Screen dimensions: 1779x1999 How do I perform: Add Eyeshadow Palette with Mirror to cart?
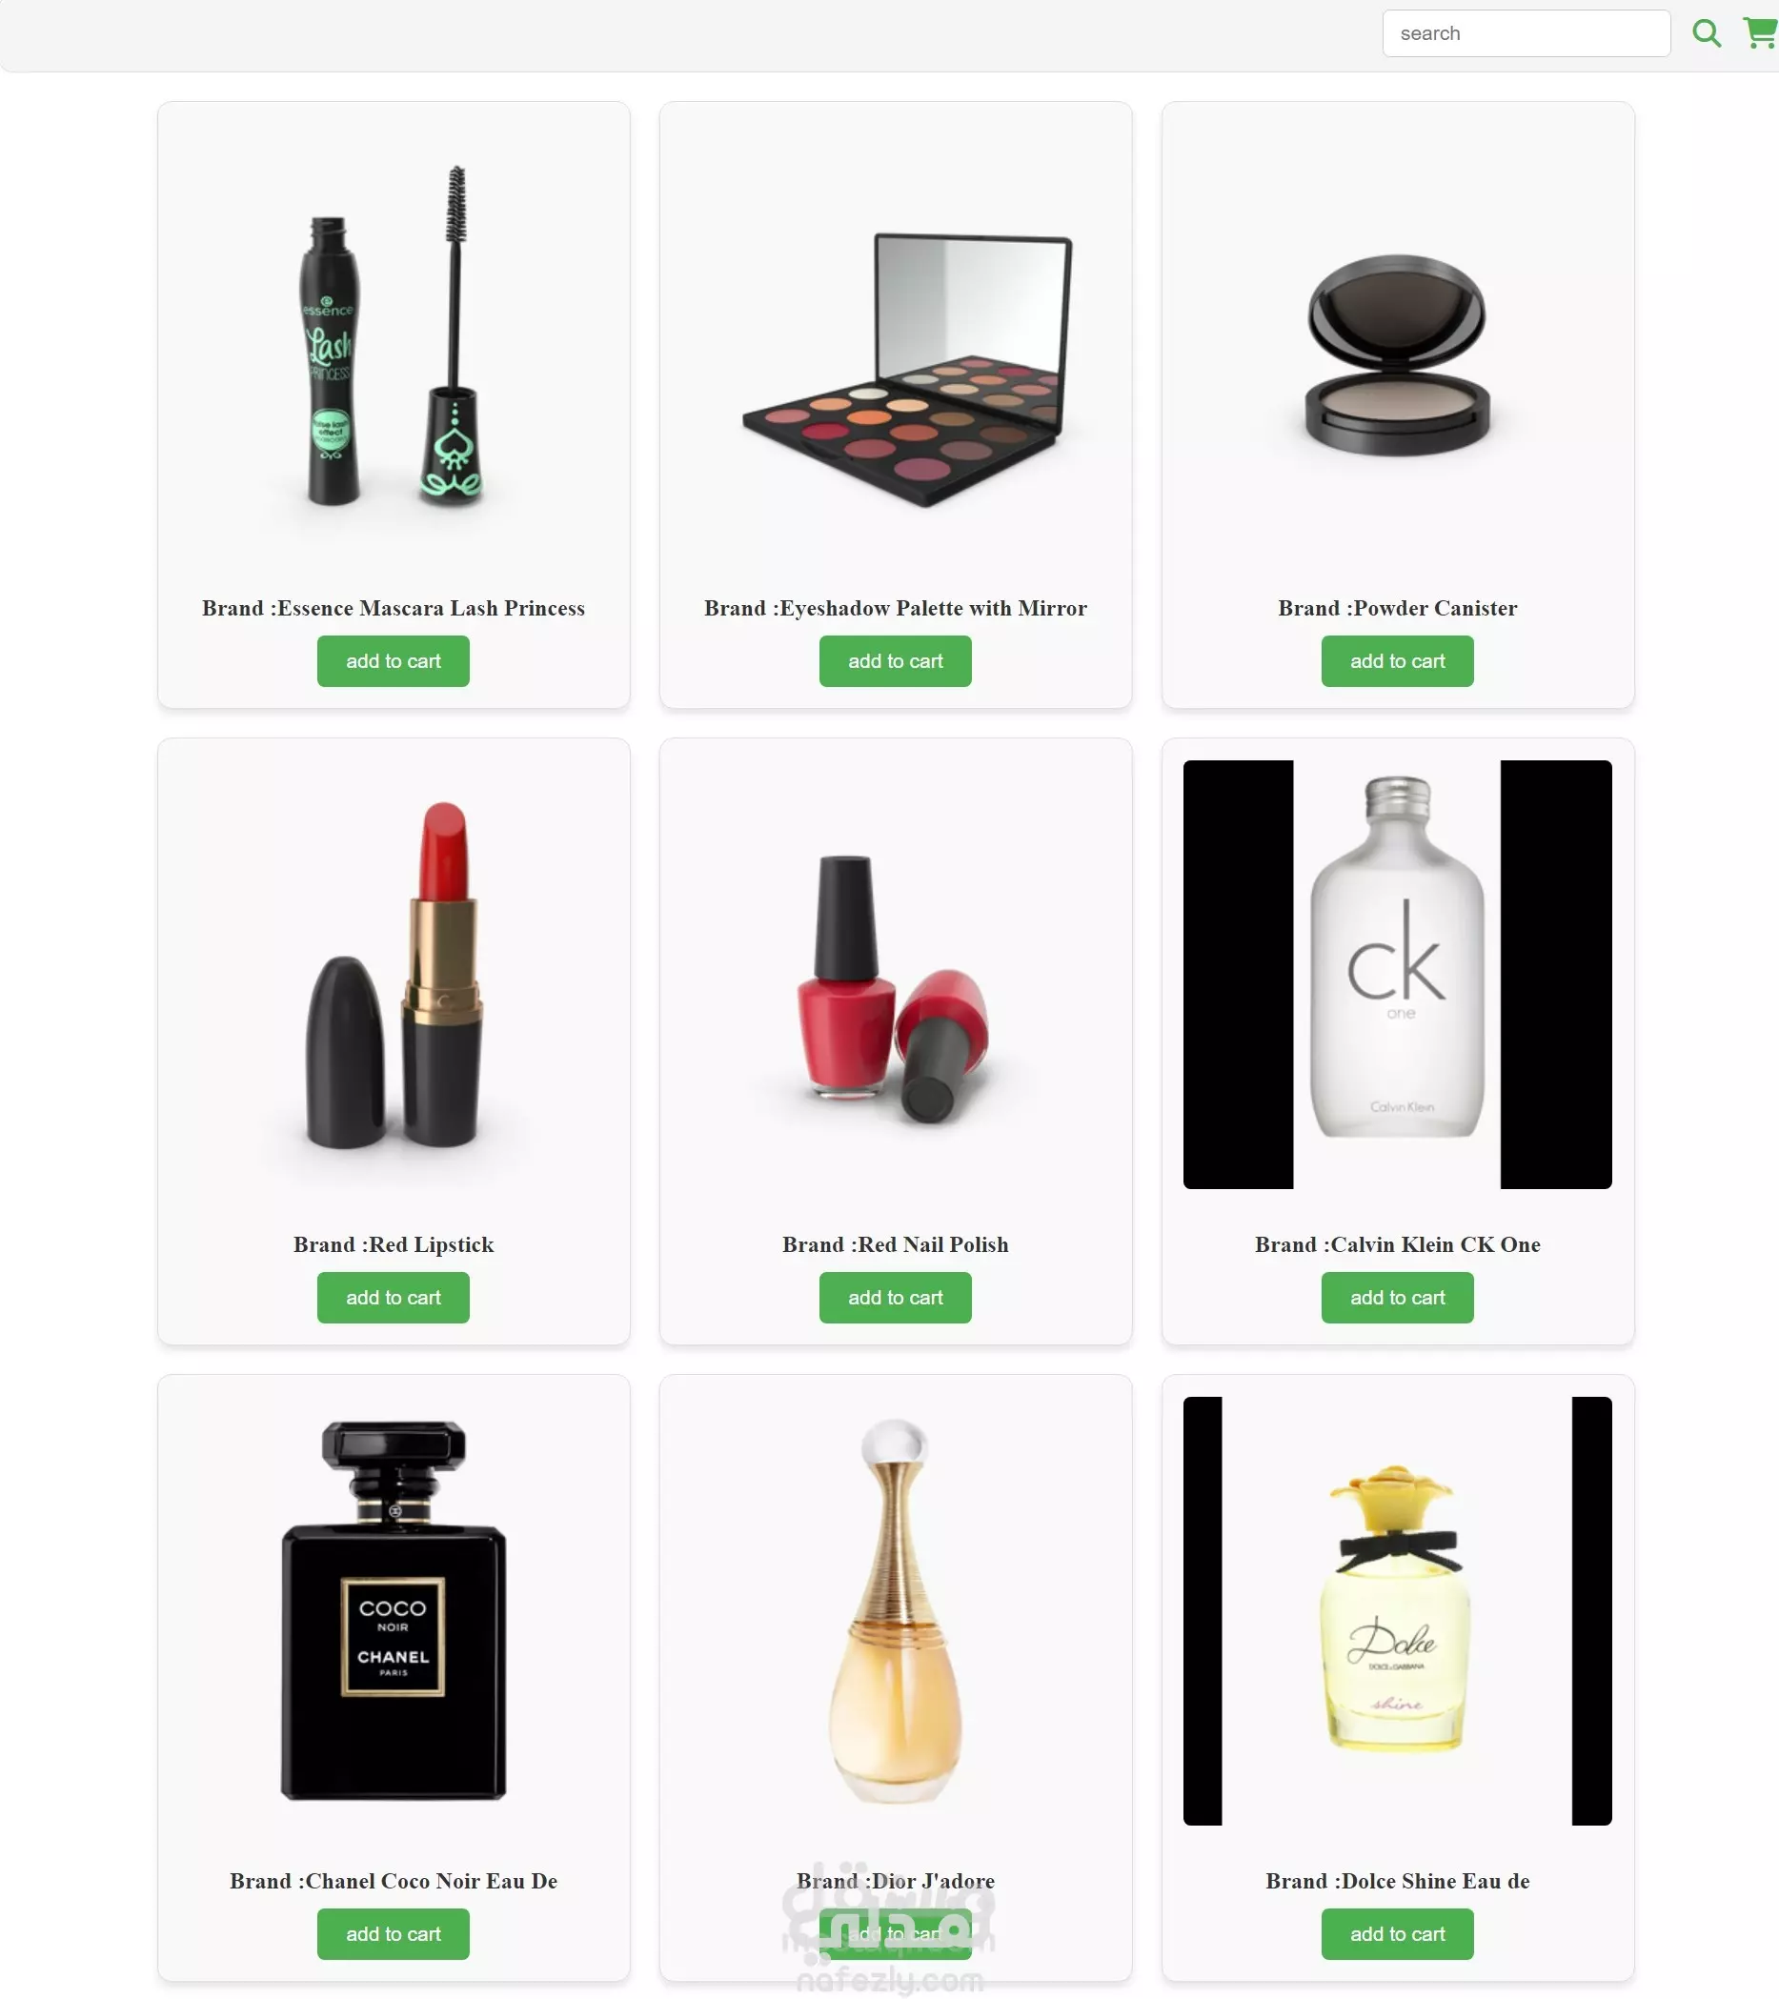(895, 661)
